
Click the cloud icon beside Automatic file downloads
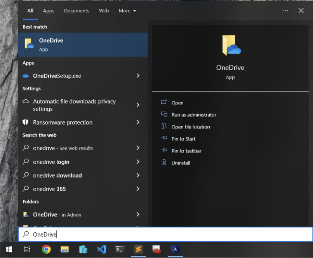click(x=26, y=101)
